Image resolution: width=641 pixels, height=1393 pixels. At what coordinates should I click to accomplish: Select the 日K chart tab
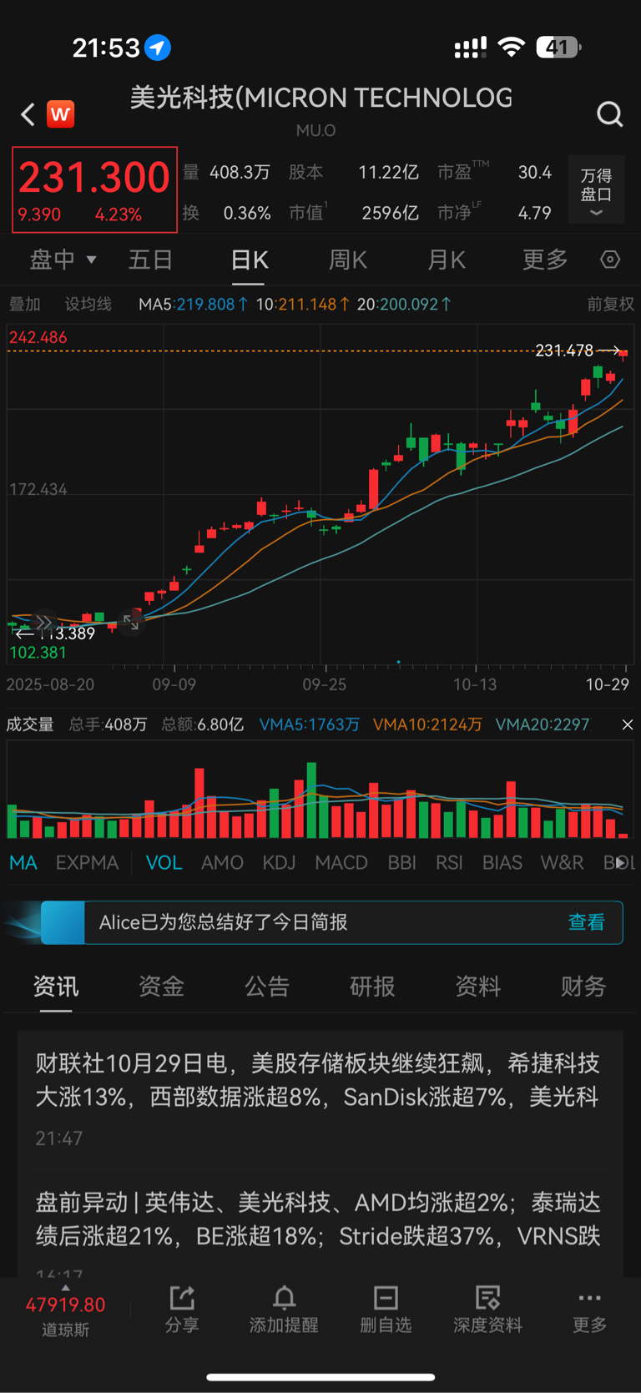pyautogui.click(x=249, y=260)
